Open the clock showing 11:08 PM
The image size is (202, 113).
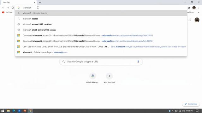(x=189, y=111)
